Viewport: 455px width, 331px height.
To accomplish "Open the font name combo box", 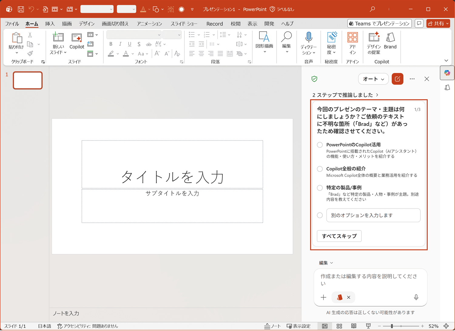I will click(x=134, y=35).
